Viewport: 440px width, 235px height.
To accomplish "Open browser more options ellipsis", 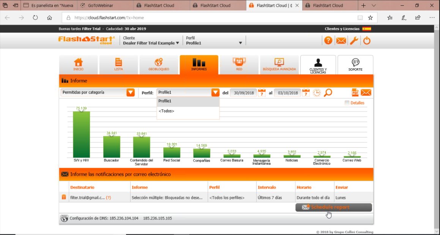I will click(x=432, y=18).
